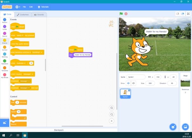Click the workspace when flag clicked block

(x=76, y=49)
